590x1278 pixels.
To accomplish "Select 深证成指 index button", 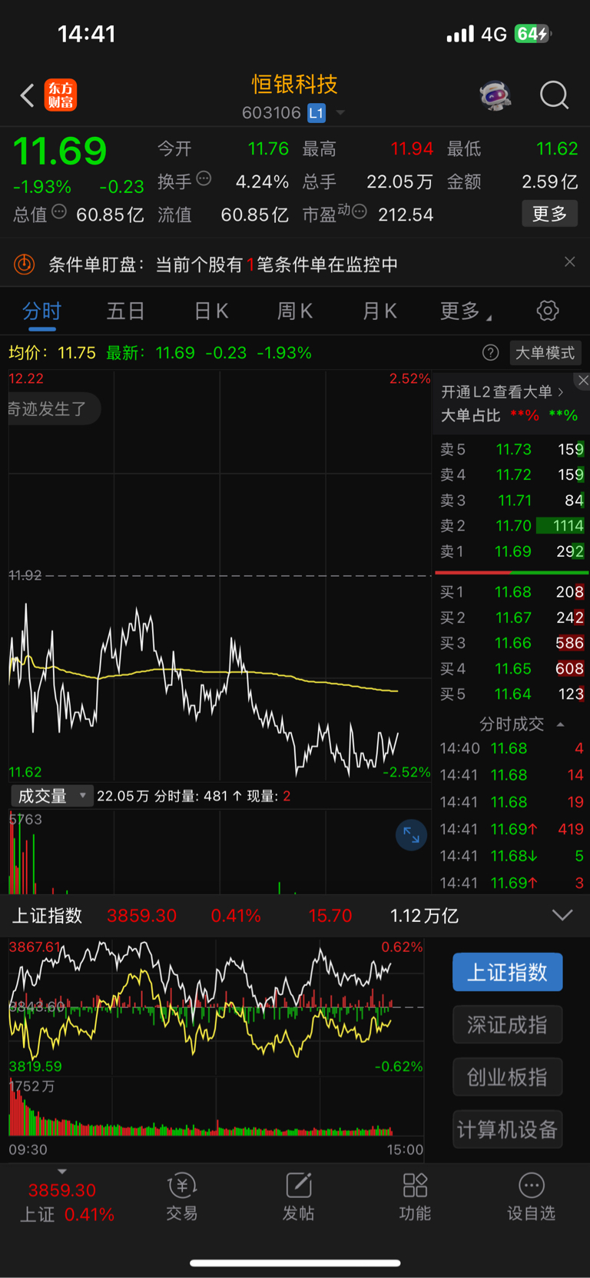I will coord(507,1024).
